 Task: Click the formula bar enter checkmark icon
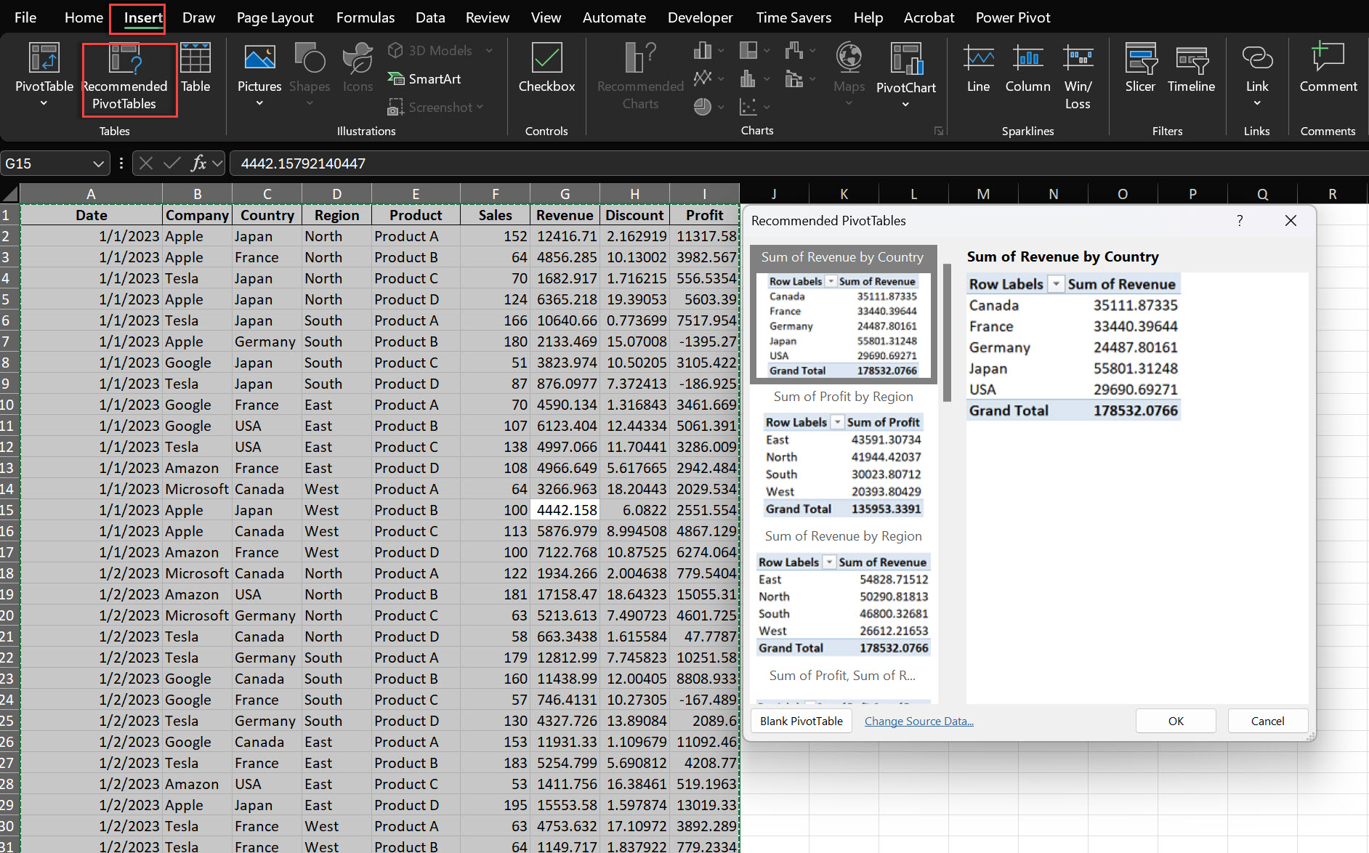tap(172, 163)
